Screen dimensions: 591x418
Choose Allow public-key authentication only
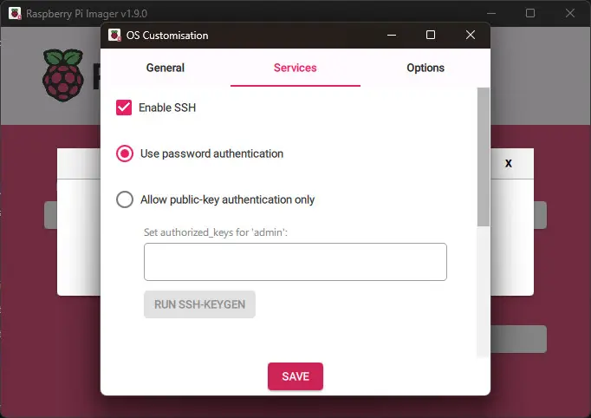125,199
